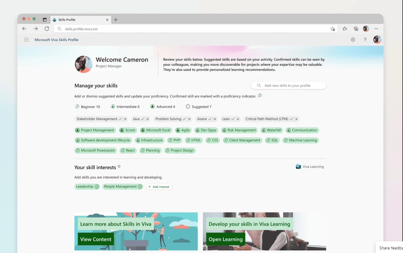This screenshot has height=253, width=403.
Task: Go forward with the browser forward arrow
Action: 35,29
